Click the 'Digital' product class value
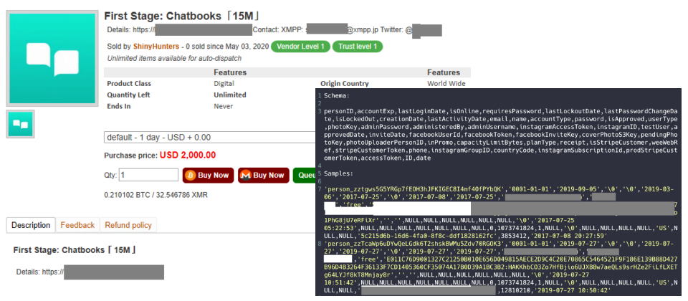The image size is (688, 301). 224,83
